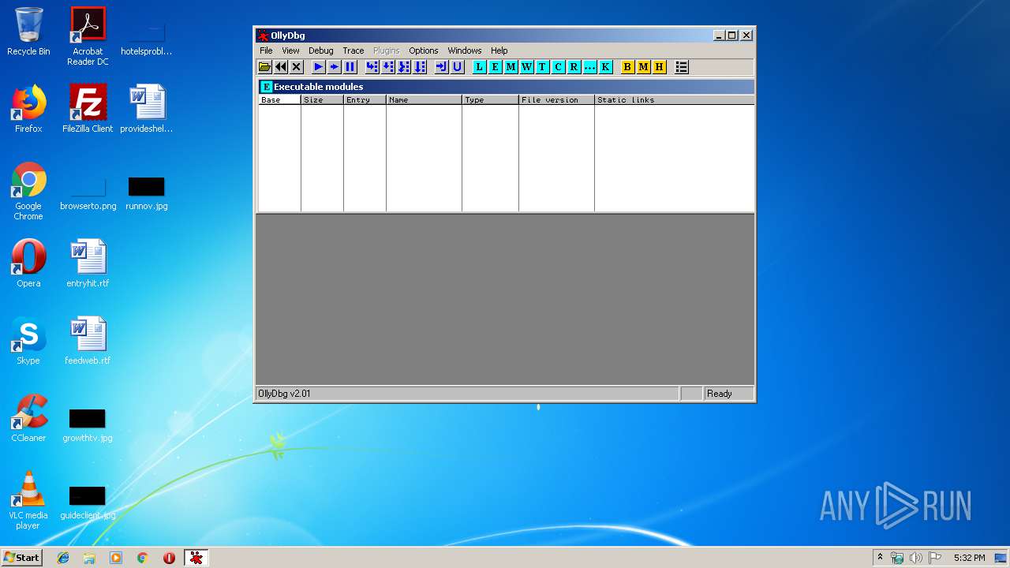Click OllyDbg taskbar button
Viewport: 1010px width, 568px height.
196,558
